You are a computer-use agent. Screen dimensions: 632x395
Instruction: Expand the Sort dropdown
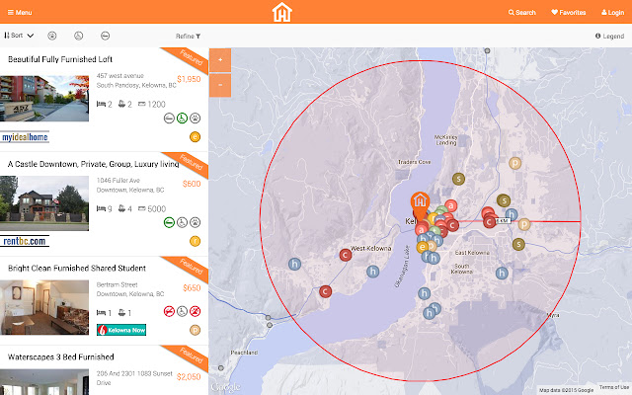[x=20, y=36]
